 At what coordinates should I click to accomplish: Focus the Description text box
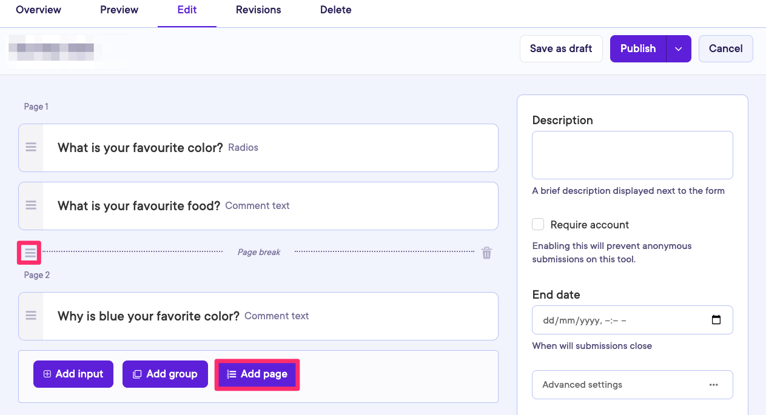click(632, 155)
